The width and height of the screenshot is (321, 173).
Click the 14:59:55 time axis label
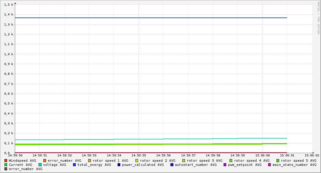pyautogui.click(x=138, y=155)
